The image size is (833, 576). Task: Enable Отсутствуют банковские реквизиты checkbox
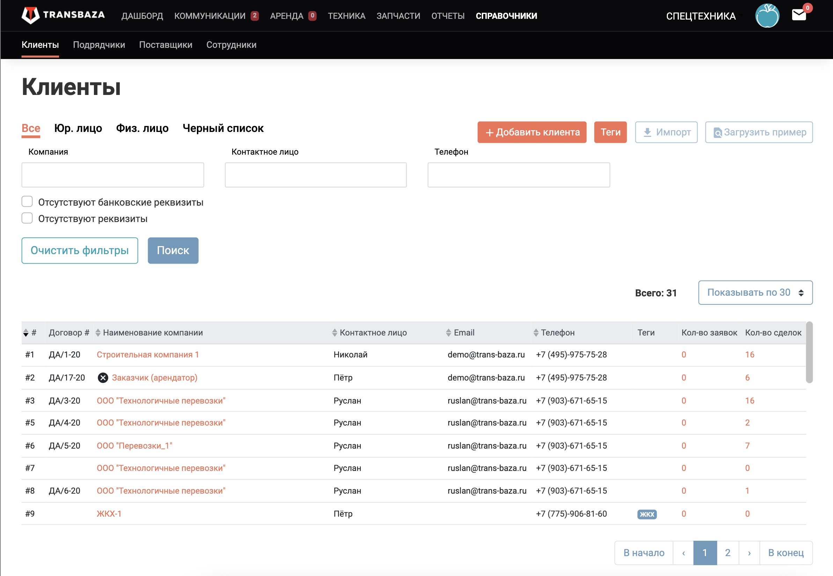coord(27,201)
